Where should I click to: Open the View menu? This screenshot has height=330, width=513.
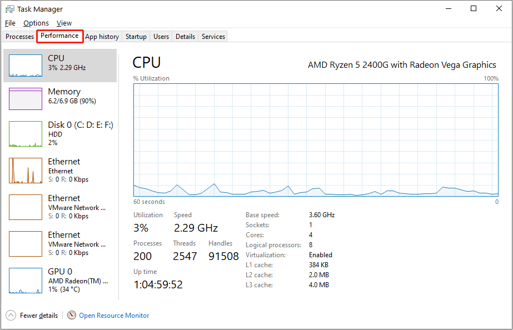point(64,23)
